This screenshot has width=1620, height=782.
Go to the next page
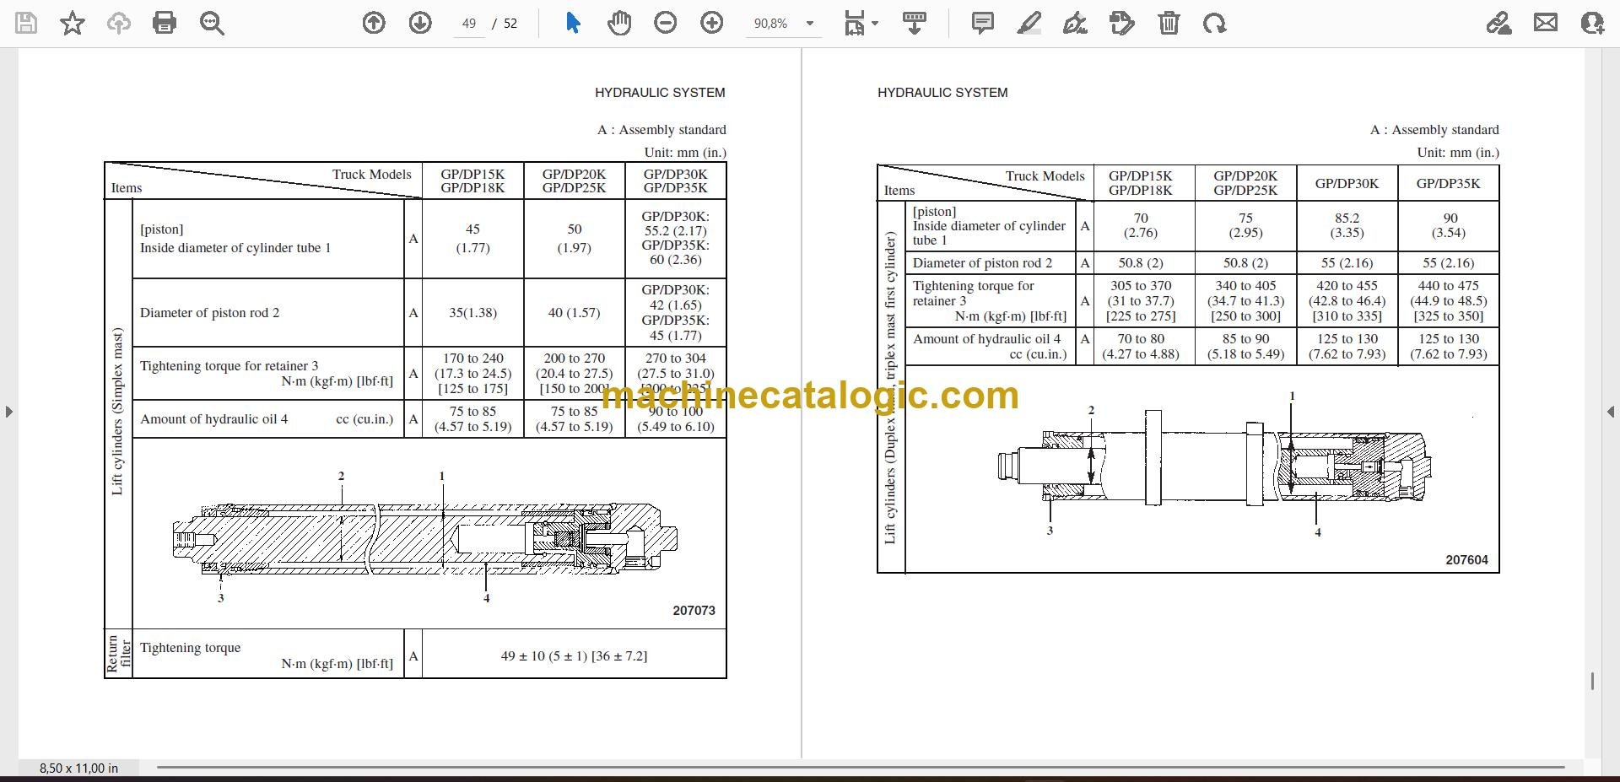[420, 23]
